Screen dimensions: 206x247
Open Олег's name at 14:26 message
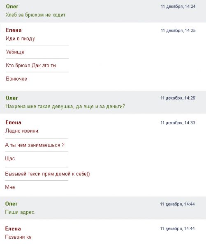[12, 98]
